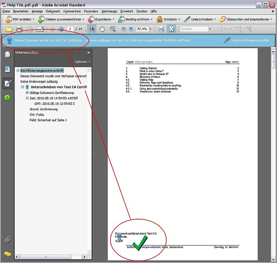The image size is (277, 263).
Task: Click the document vertical scrollbar thumb
Action: 273,61
